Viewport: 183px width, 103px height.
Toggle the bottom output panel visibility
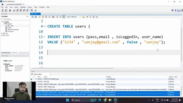coord(179,10)
